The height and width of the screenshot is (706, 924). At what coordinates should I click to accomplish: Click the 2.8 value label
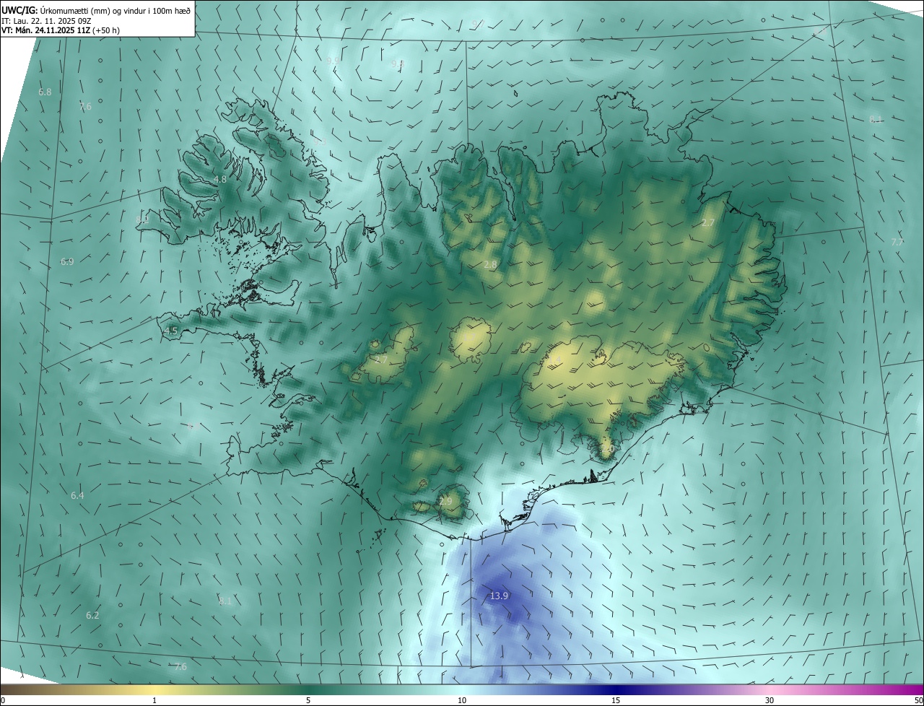pos(490,265)
